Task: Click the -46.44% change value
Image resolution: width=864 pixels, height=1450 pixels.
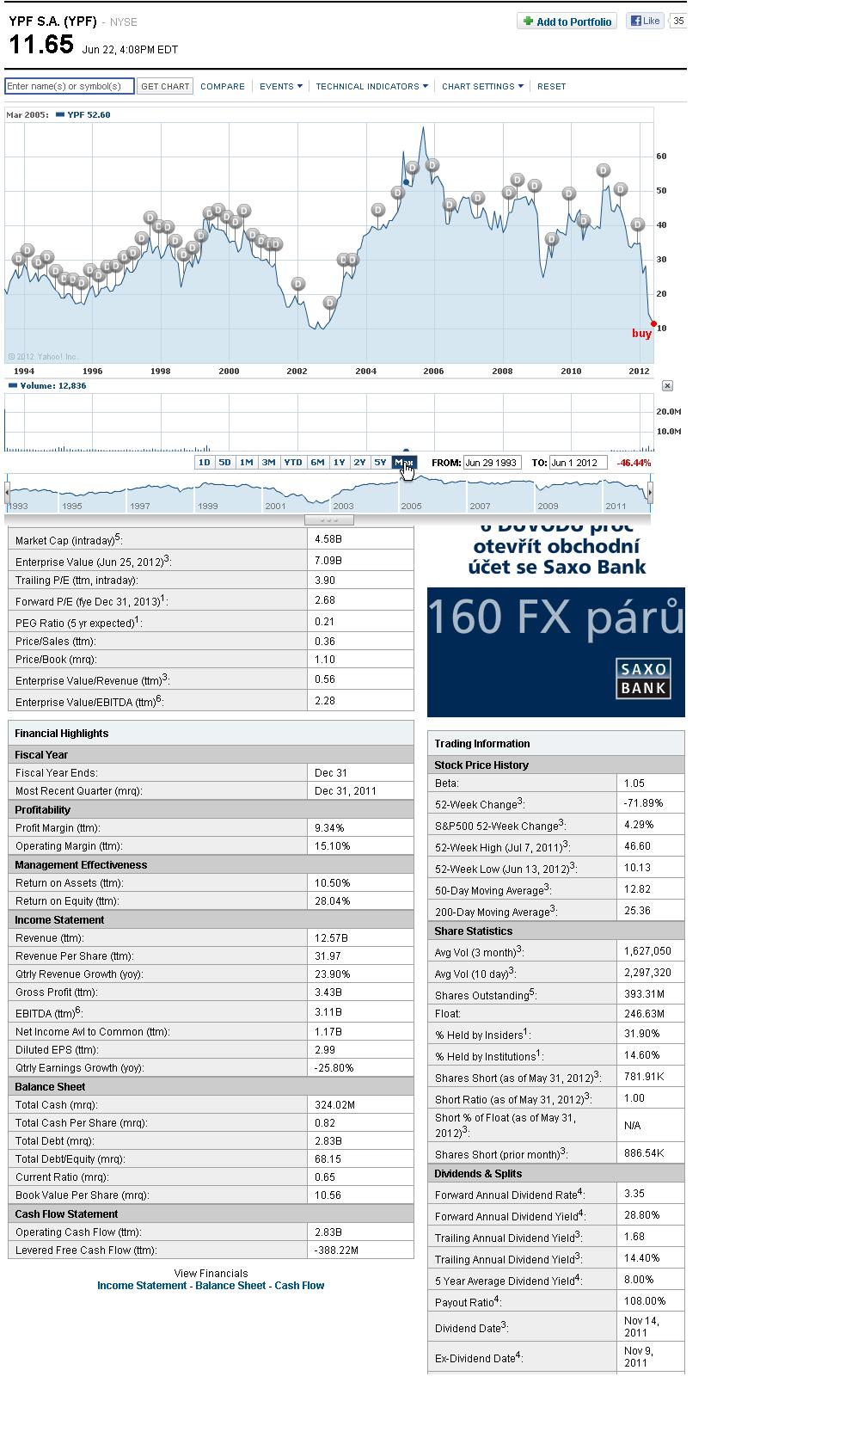Action: coord(634,463)
